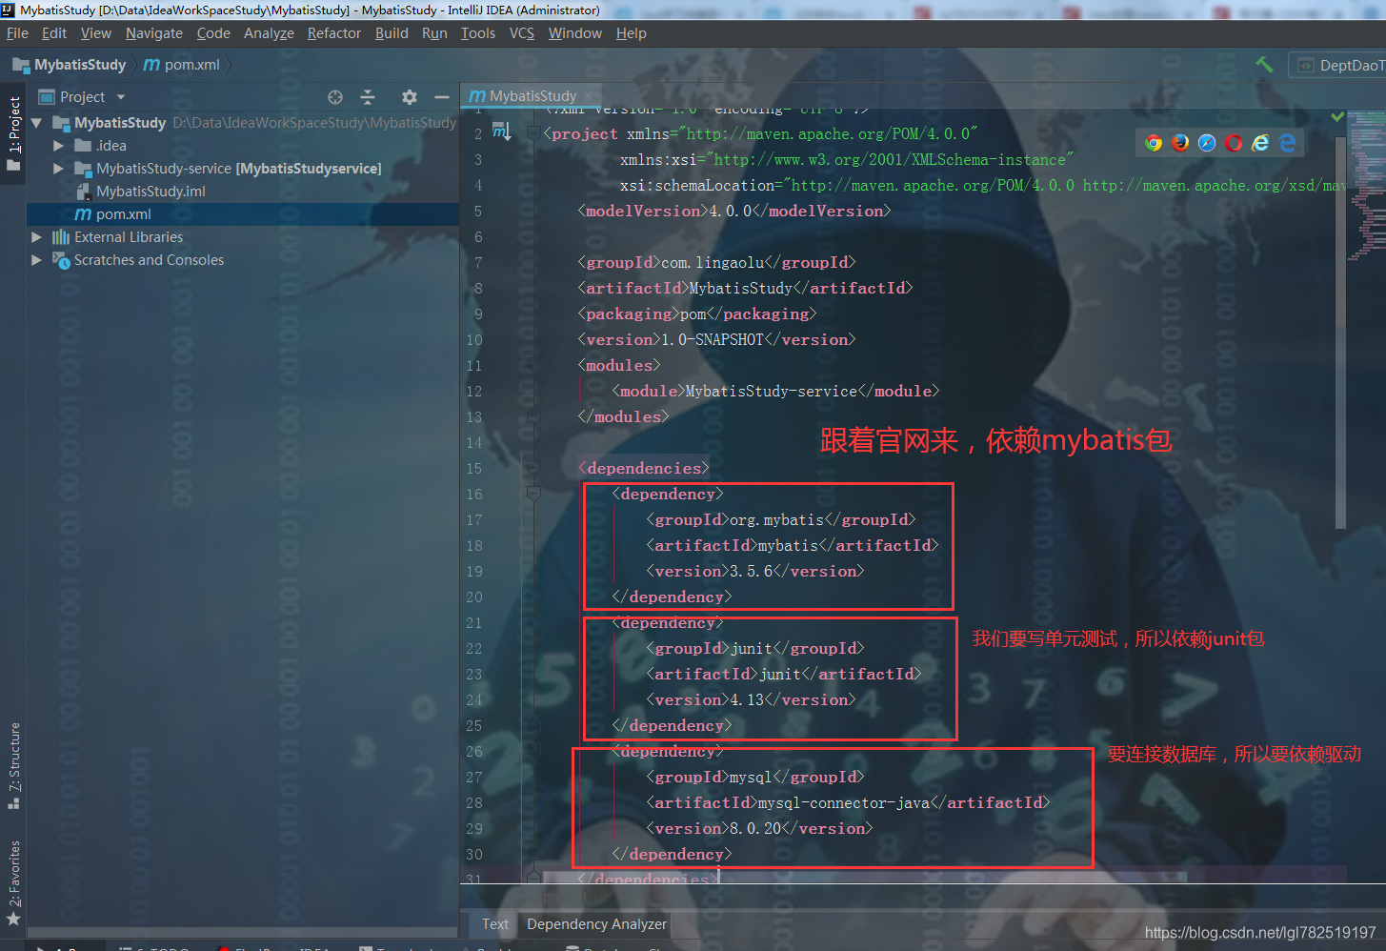Click the External Libraries icon
The image size is (1386, 951).
click(61, 237)
